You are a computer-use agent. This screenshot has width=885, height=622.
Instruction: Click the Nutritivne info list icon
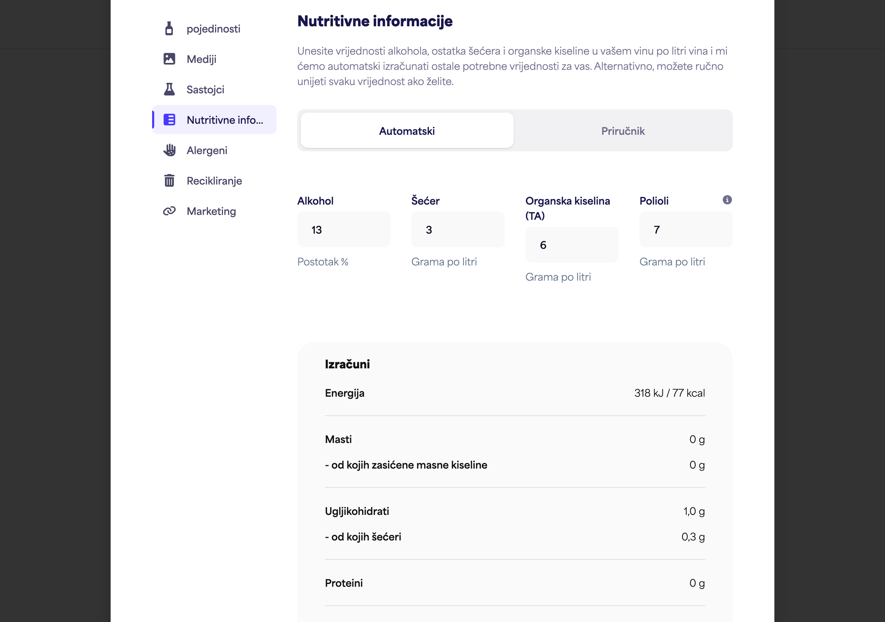click(x=169, y=120)
